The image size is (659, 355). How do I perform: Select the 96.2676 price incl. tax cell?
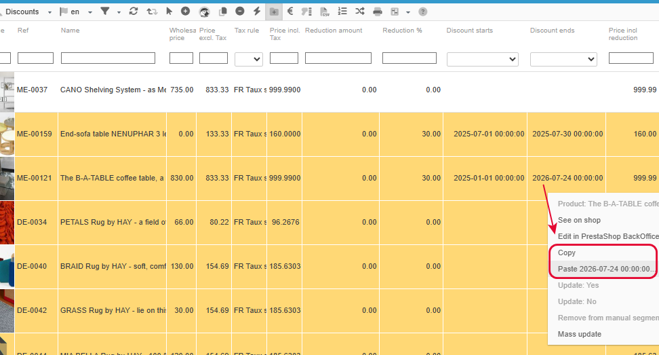[x=285, y=223]
